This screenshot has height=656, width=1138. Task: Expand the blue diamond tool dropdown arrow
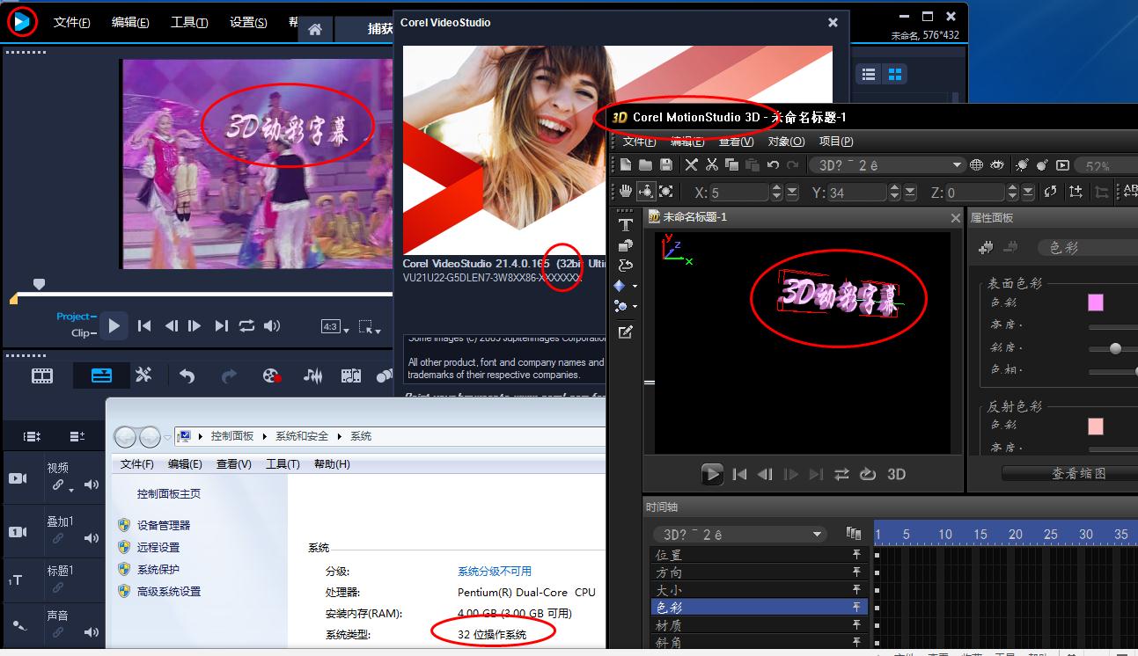click(635, 287)
